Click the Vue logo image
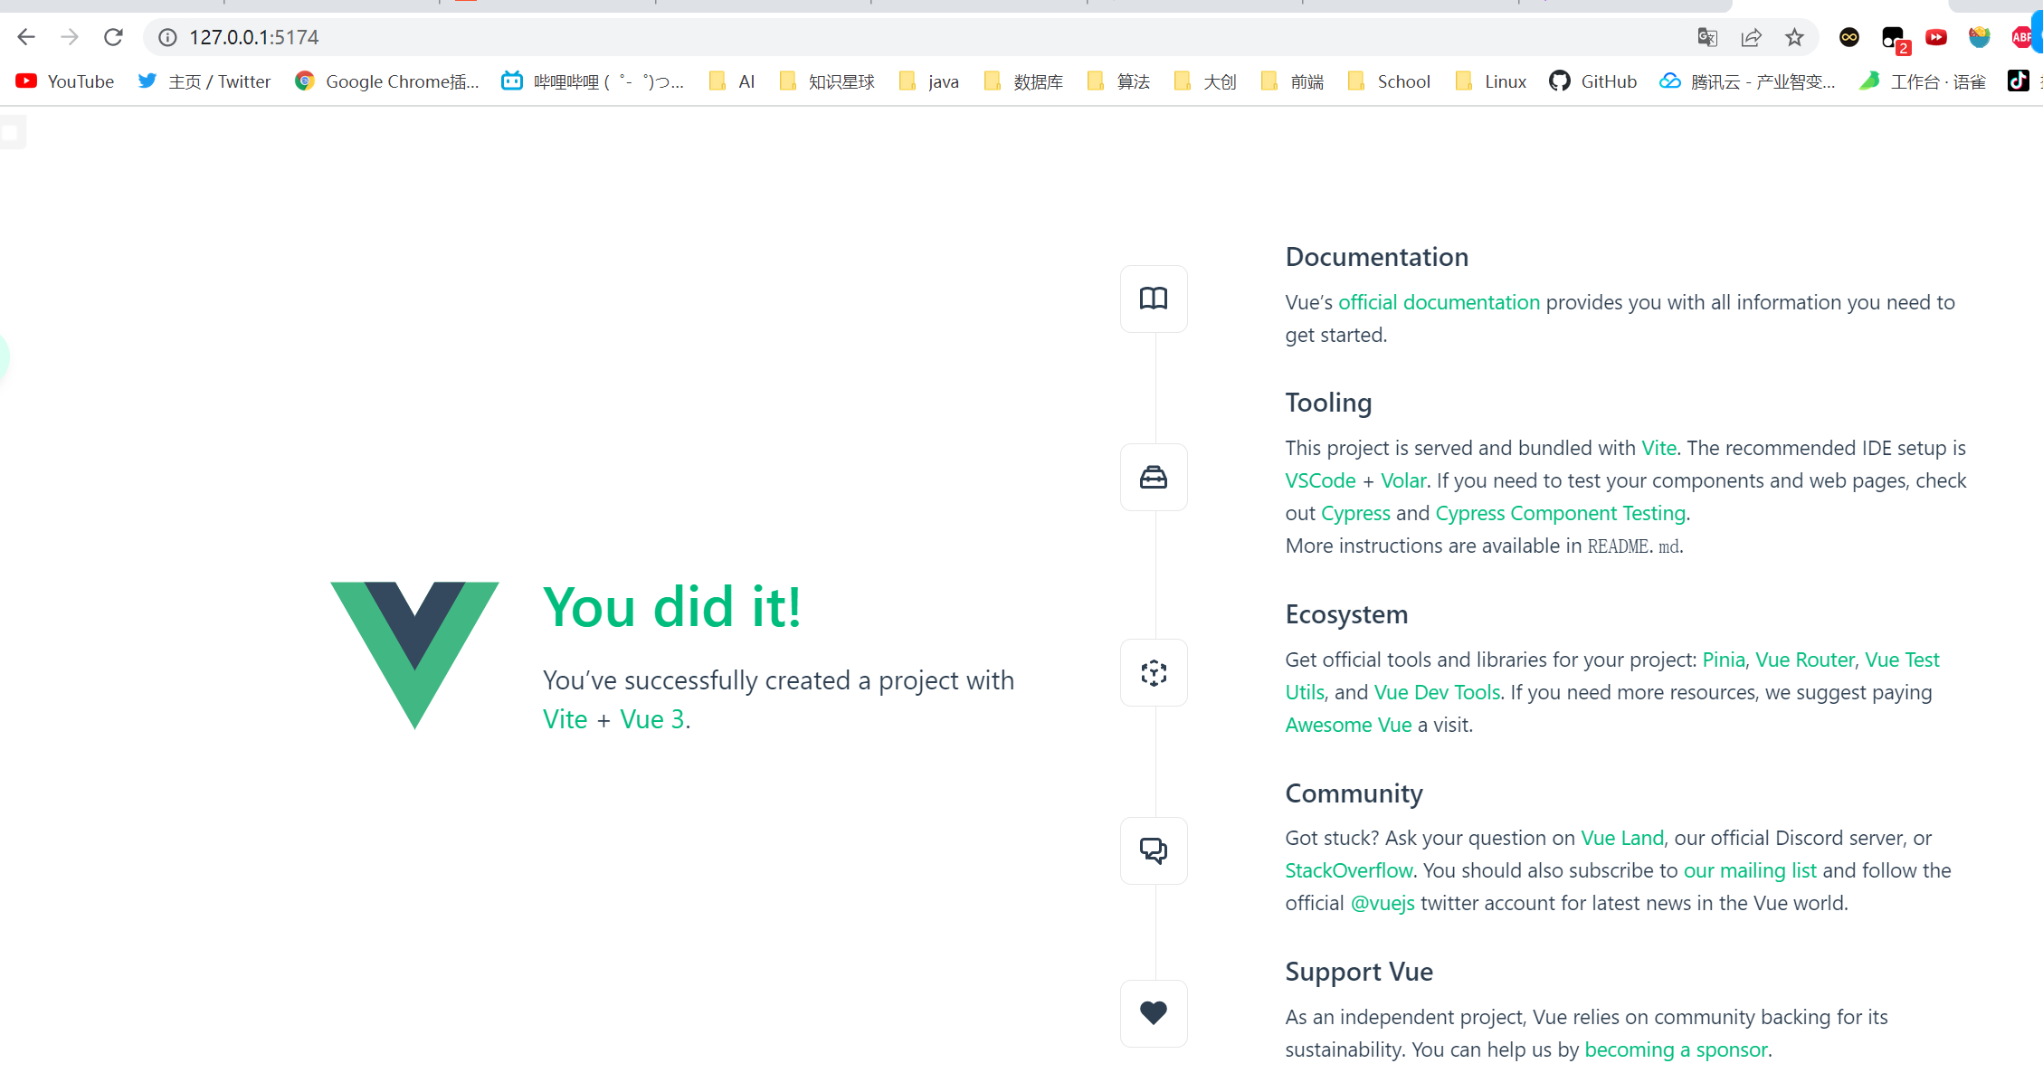Screen dimensions: 2043x1092 414,655
